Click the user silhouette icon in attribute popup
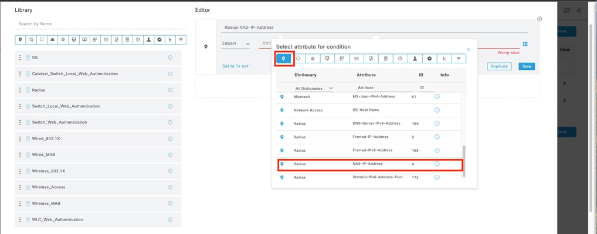The height and width of the screenshot is (234, 597). tap(415, 59)
